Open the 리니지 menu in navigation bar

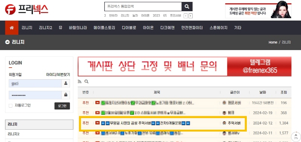pyautogui.click(x=27, y=28)
